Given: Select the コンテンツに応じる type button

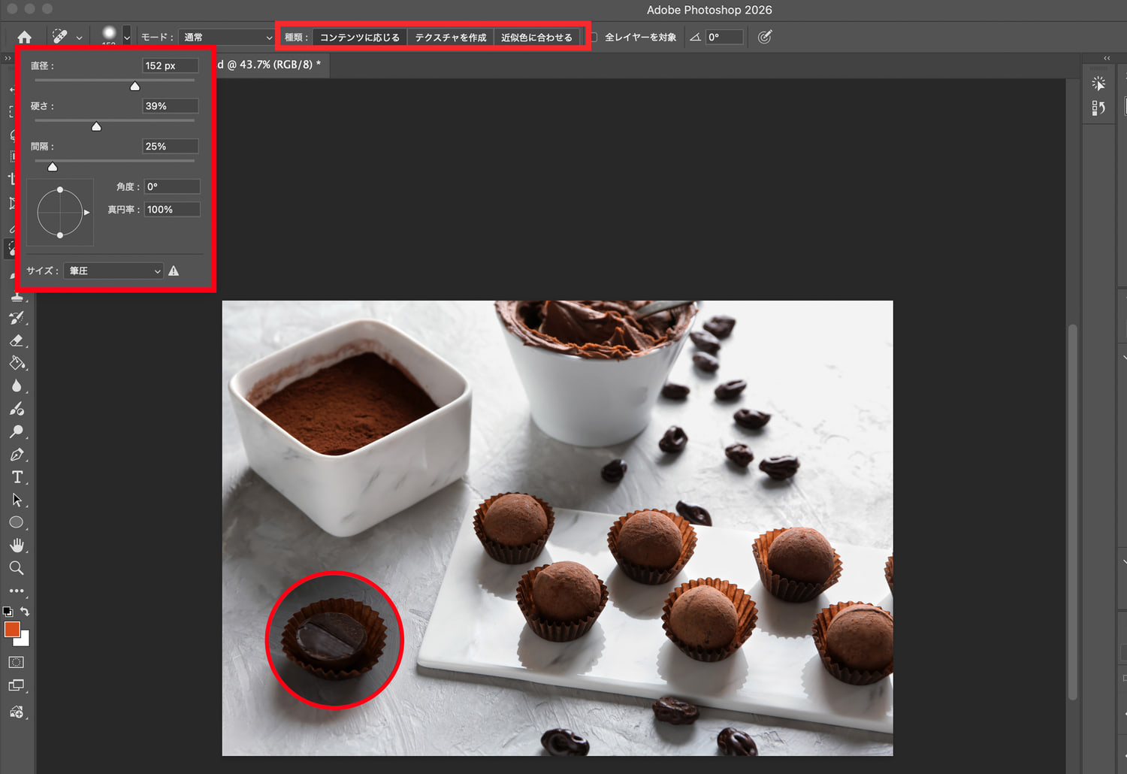Looking at the screenshot, I should [360, 38].
